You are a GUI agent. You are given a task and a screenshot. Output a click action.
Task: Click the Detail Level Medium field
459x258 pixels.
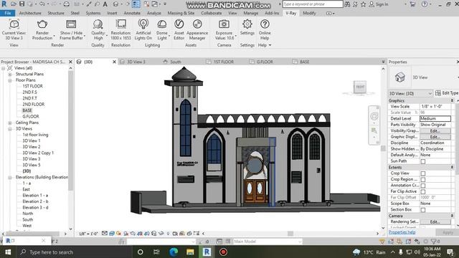click(x=435, y=118)
